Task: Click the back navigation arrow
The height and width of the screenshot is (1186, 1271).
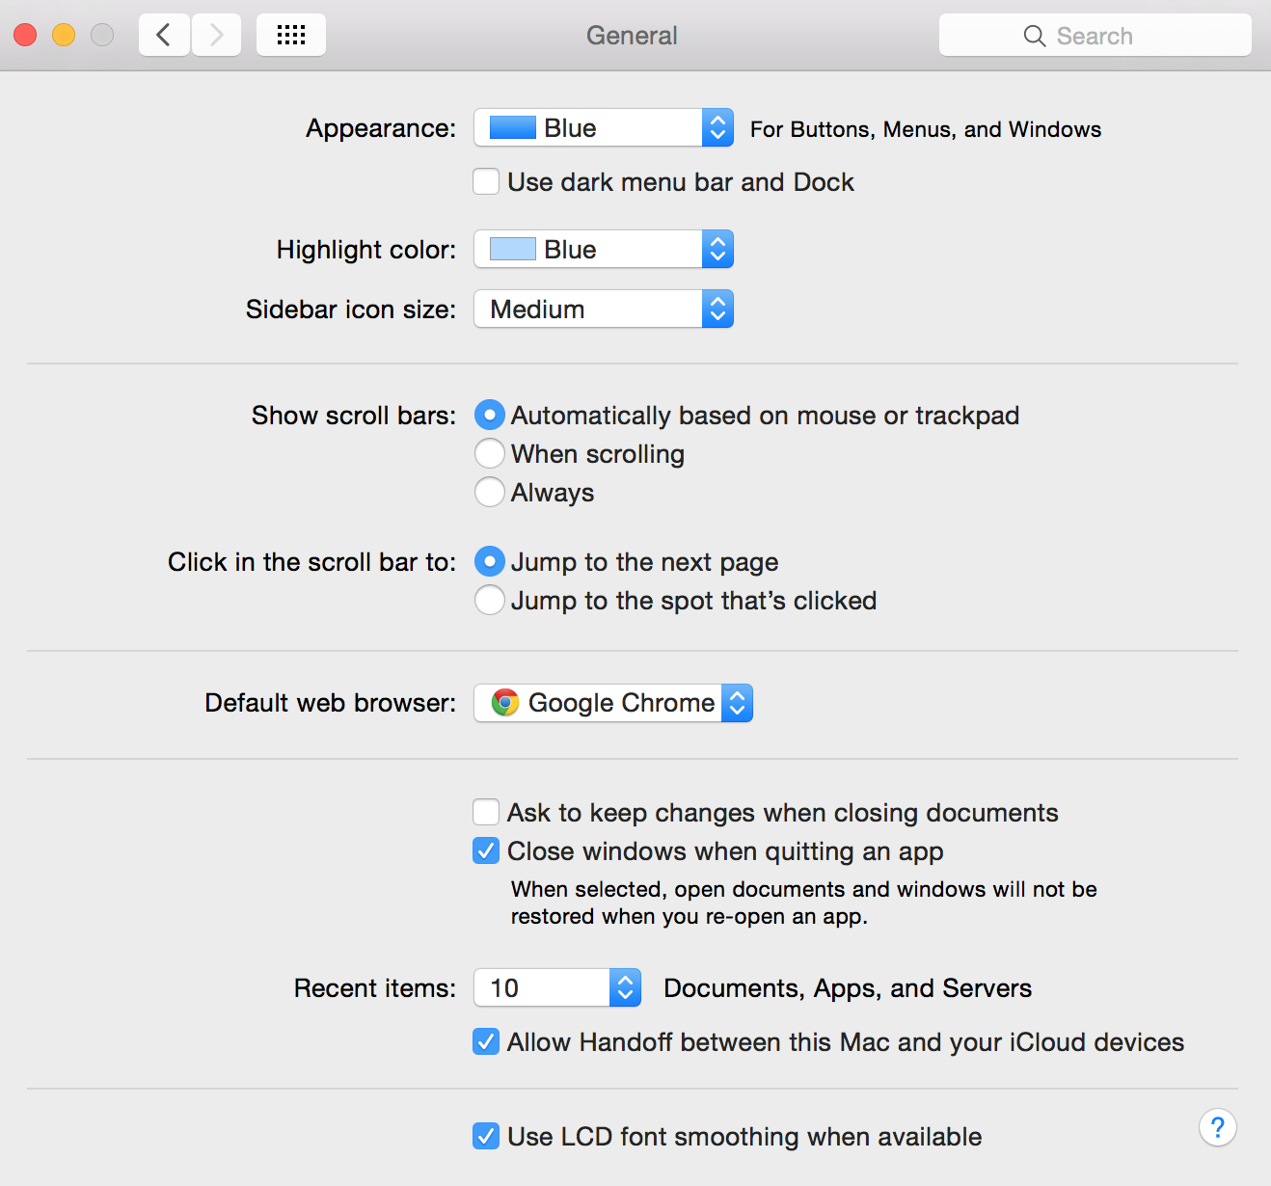Action: [164, 36]
